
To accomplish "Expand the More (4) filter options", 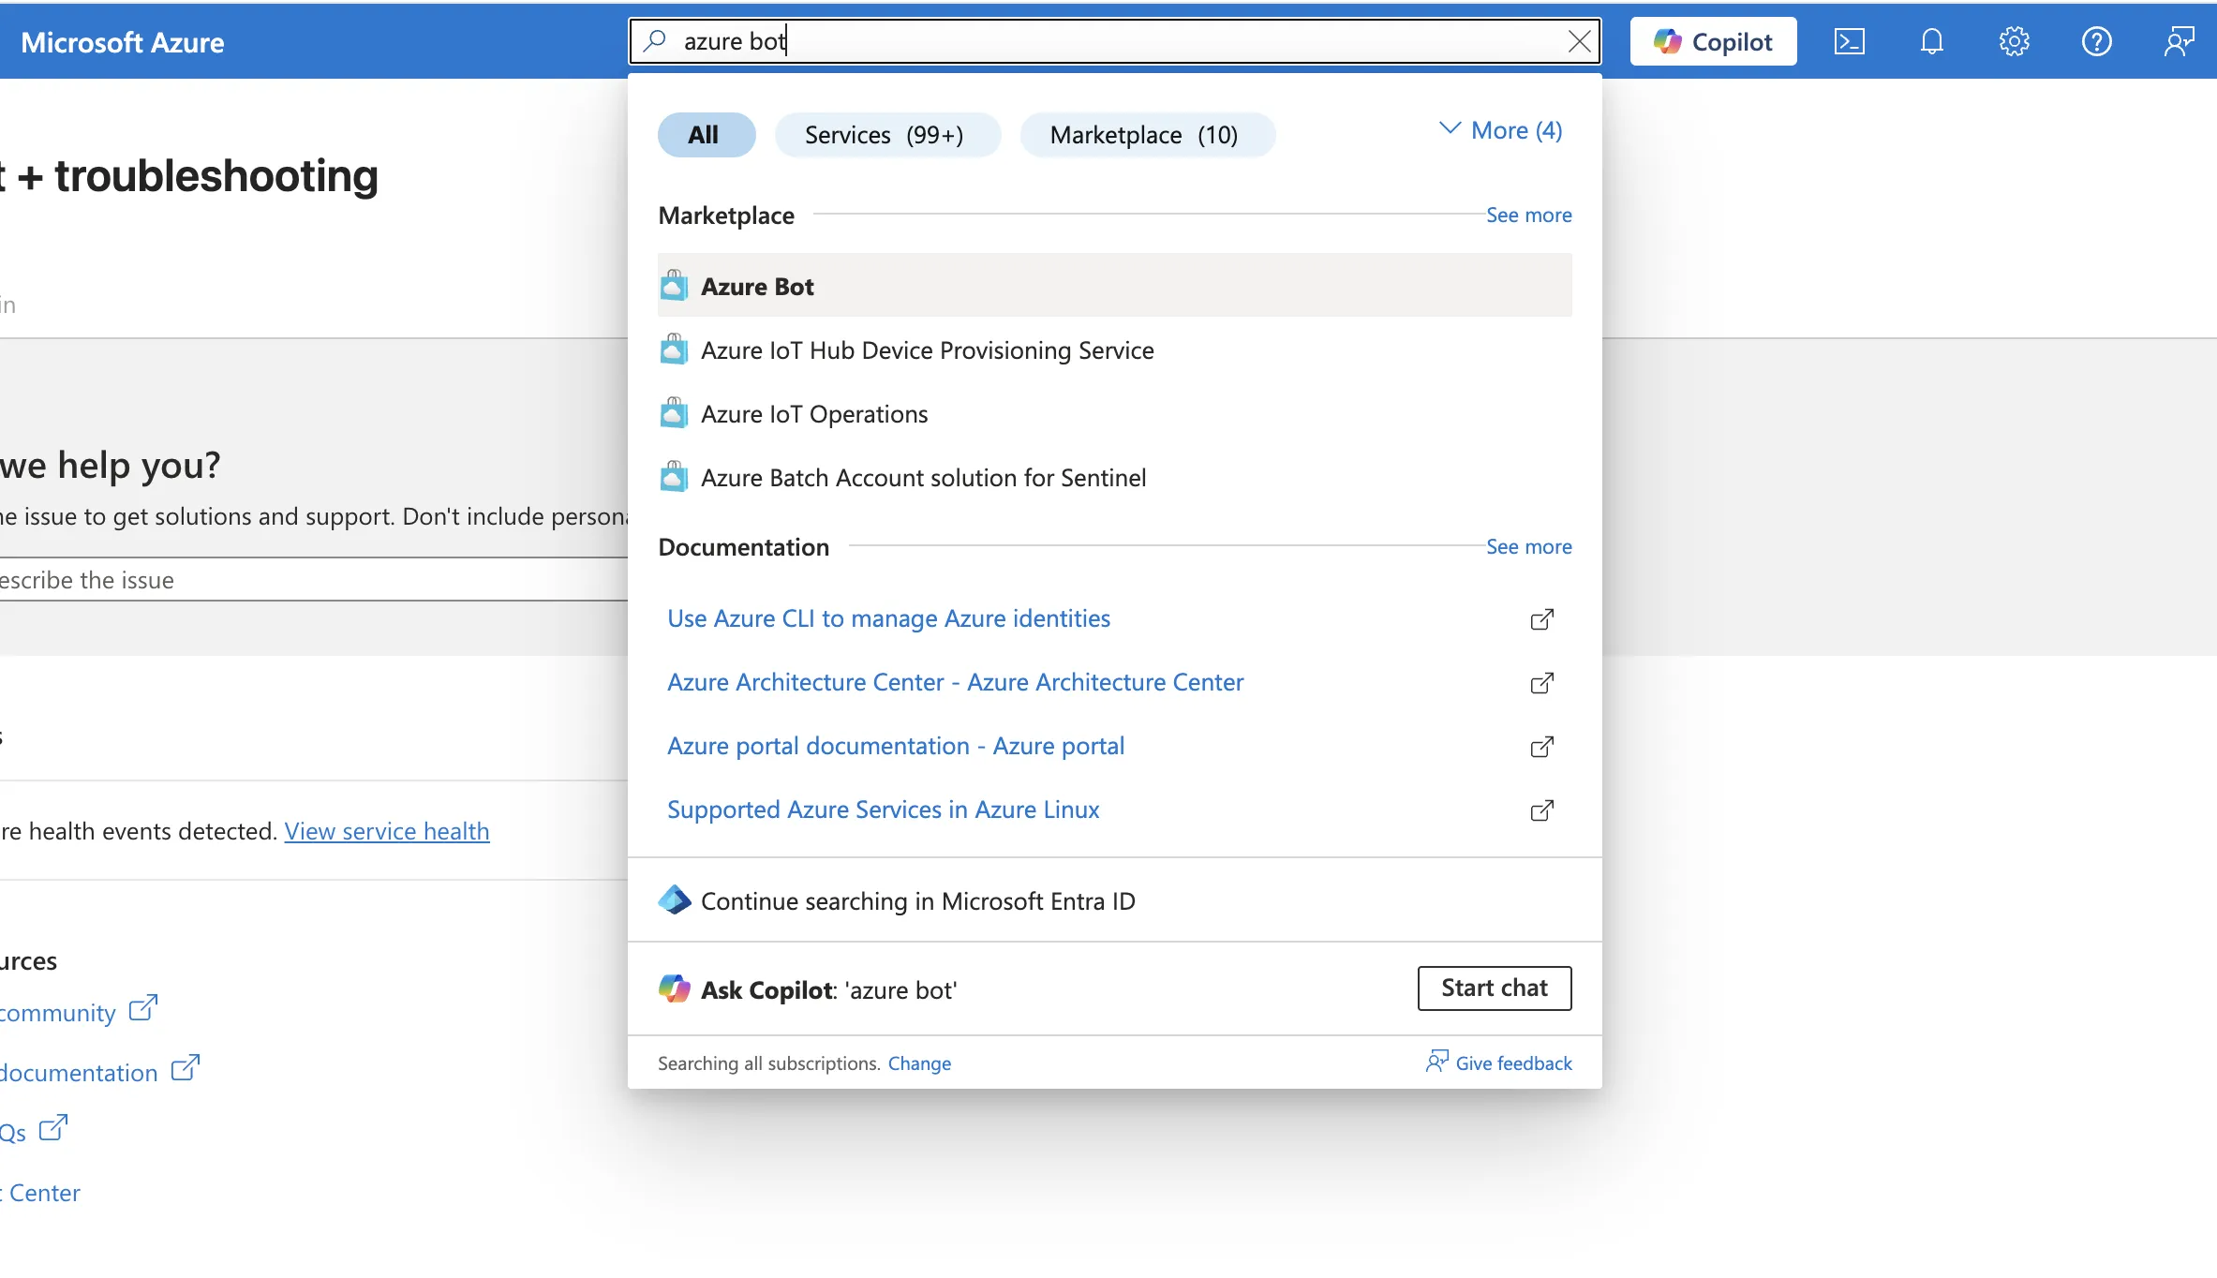I will [1500, 130].
